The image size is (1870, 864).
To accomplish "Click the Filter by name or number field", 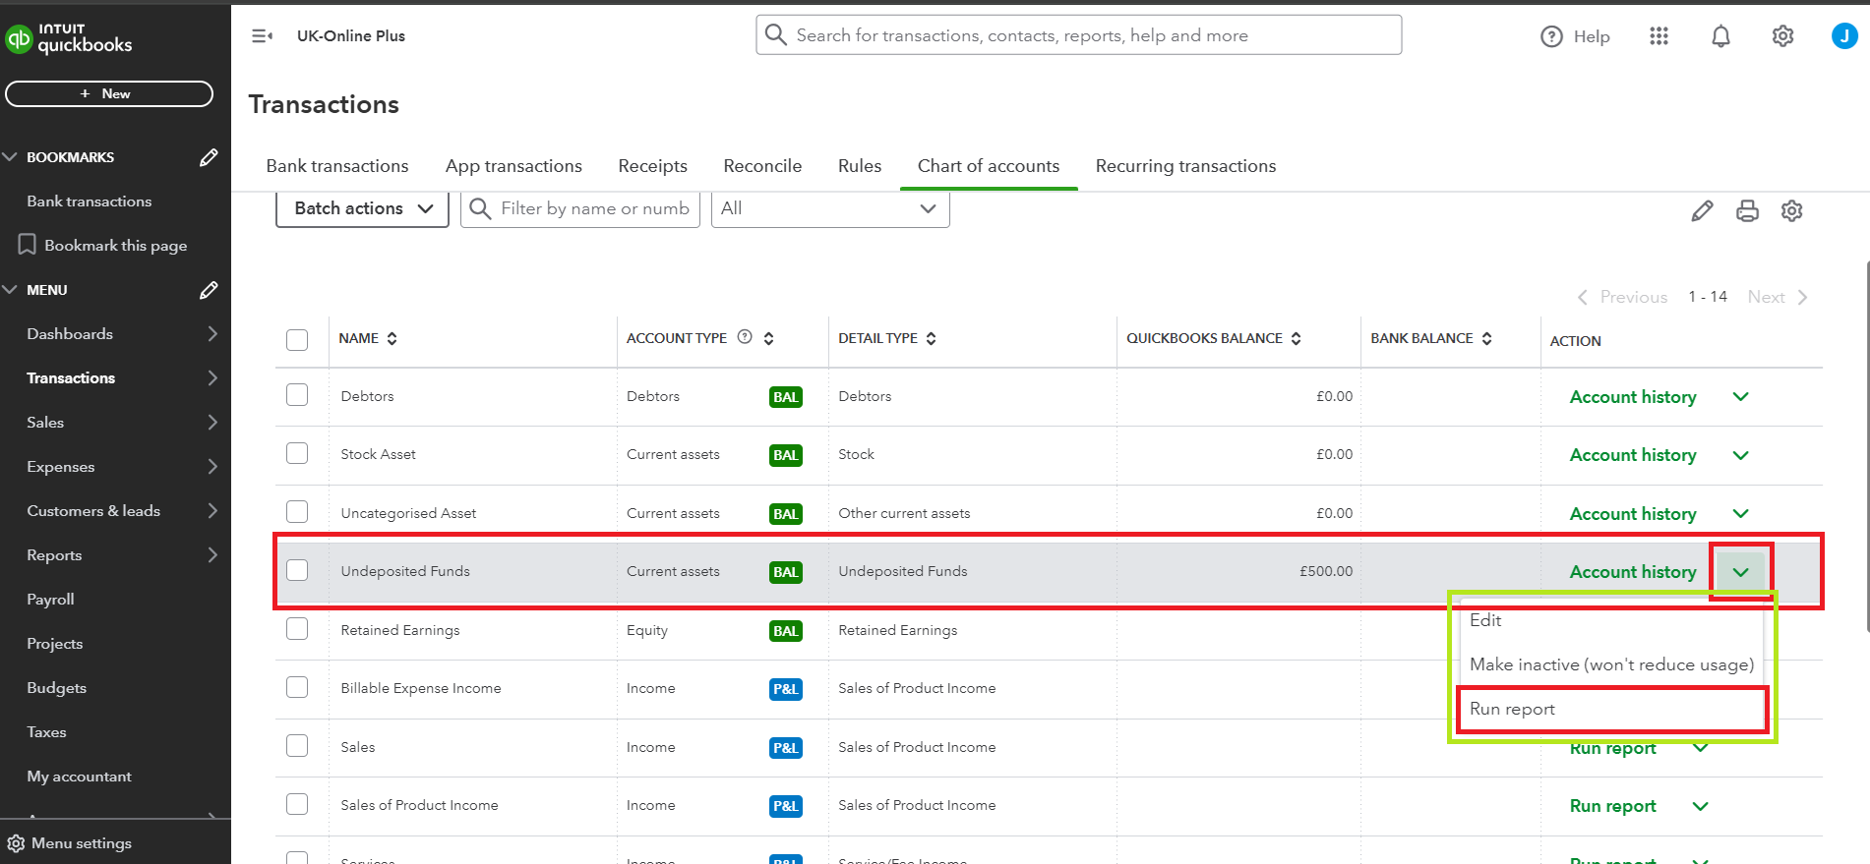I will point(580,208).
